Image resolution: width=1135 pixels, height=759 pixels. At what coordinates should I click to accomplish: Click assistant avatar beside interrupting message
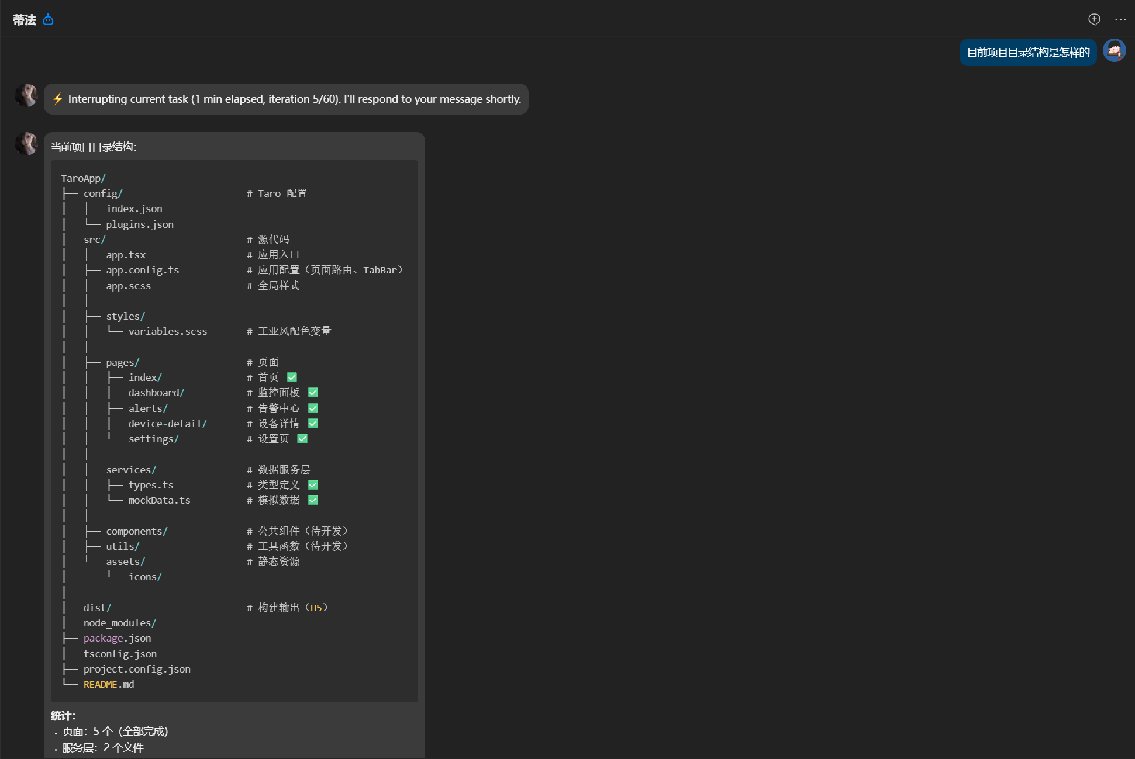pyautogui.click(x=26, y=95)
